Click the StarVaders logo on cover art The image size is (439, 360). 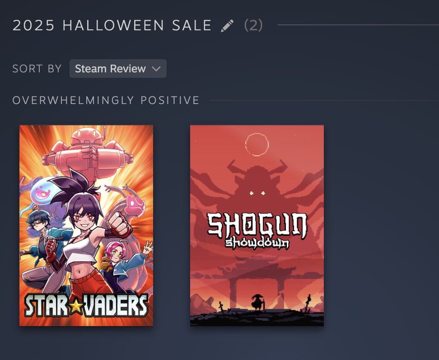pos(86,306)
